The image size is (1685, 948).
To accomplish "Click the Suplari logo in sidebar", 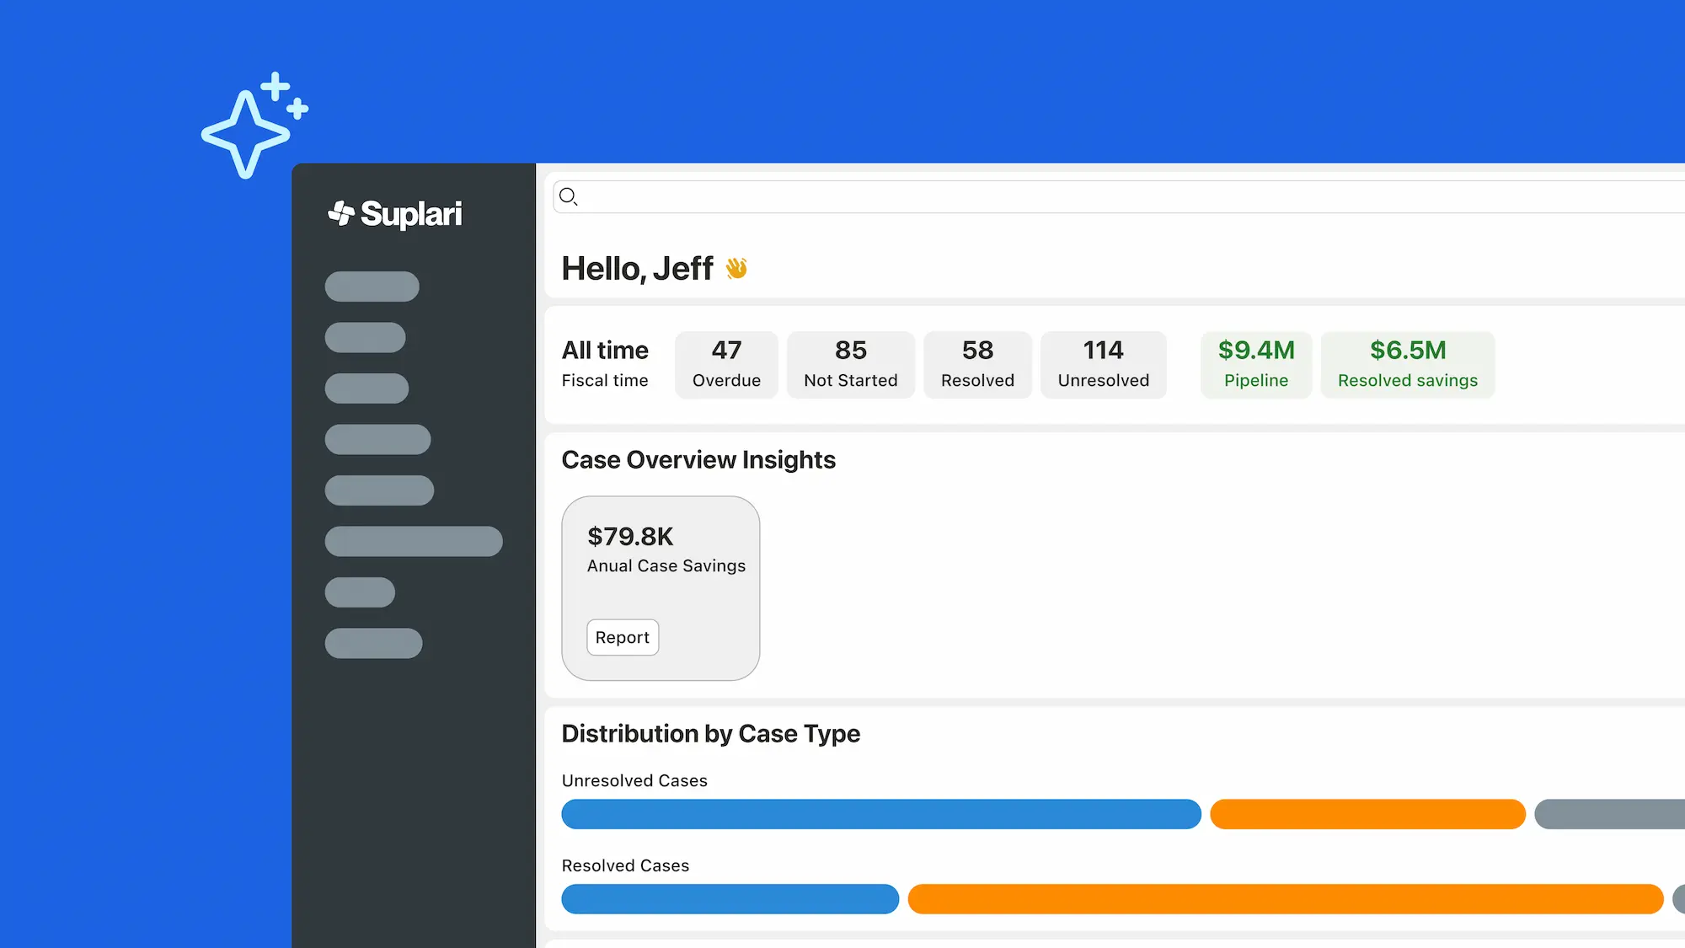I will [x=394, y=214].
